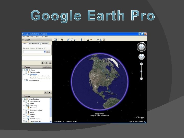
Task: Open the Fly To search history dropdown
Action: pos(45,52)
